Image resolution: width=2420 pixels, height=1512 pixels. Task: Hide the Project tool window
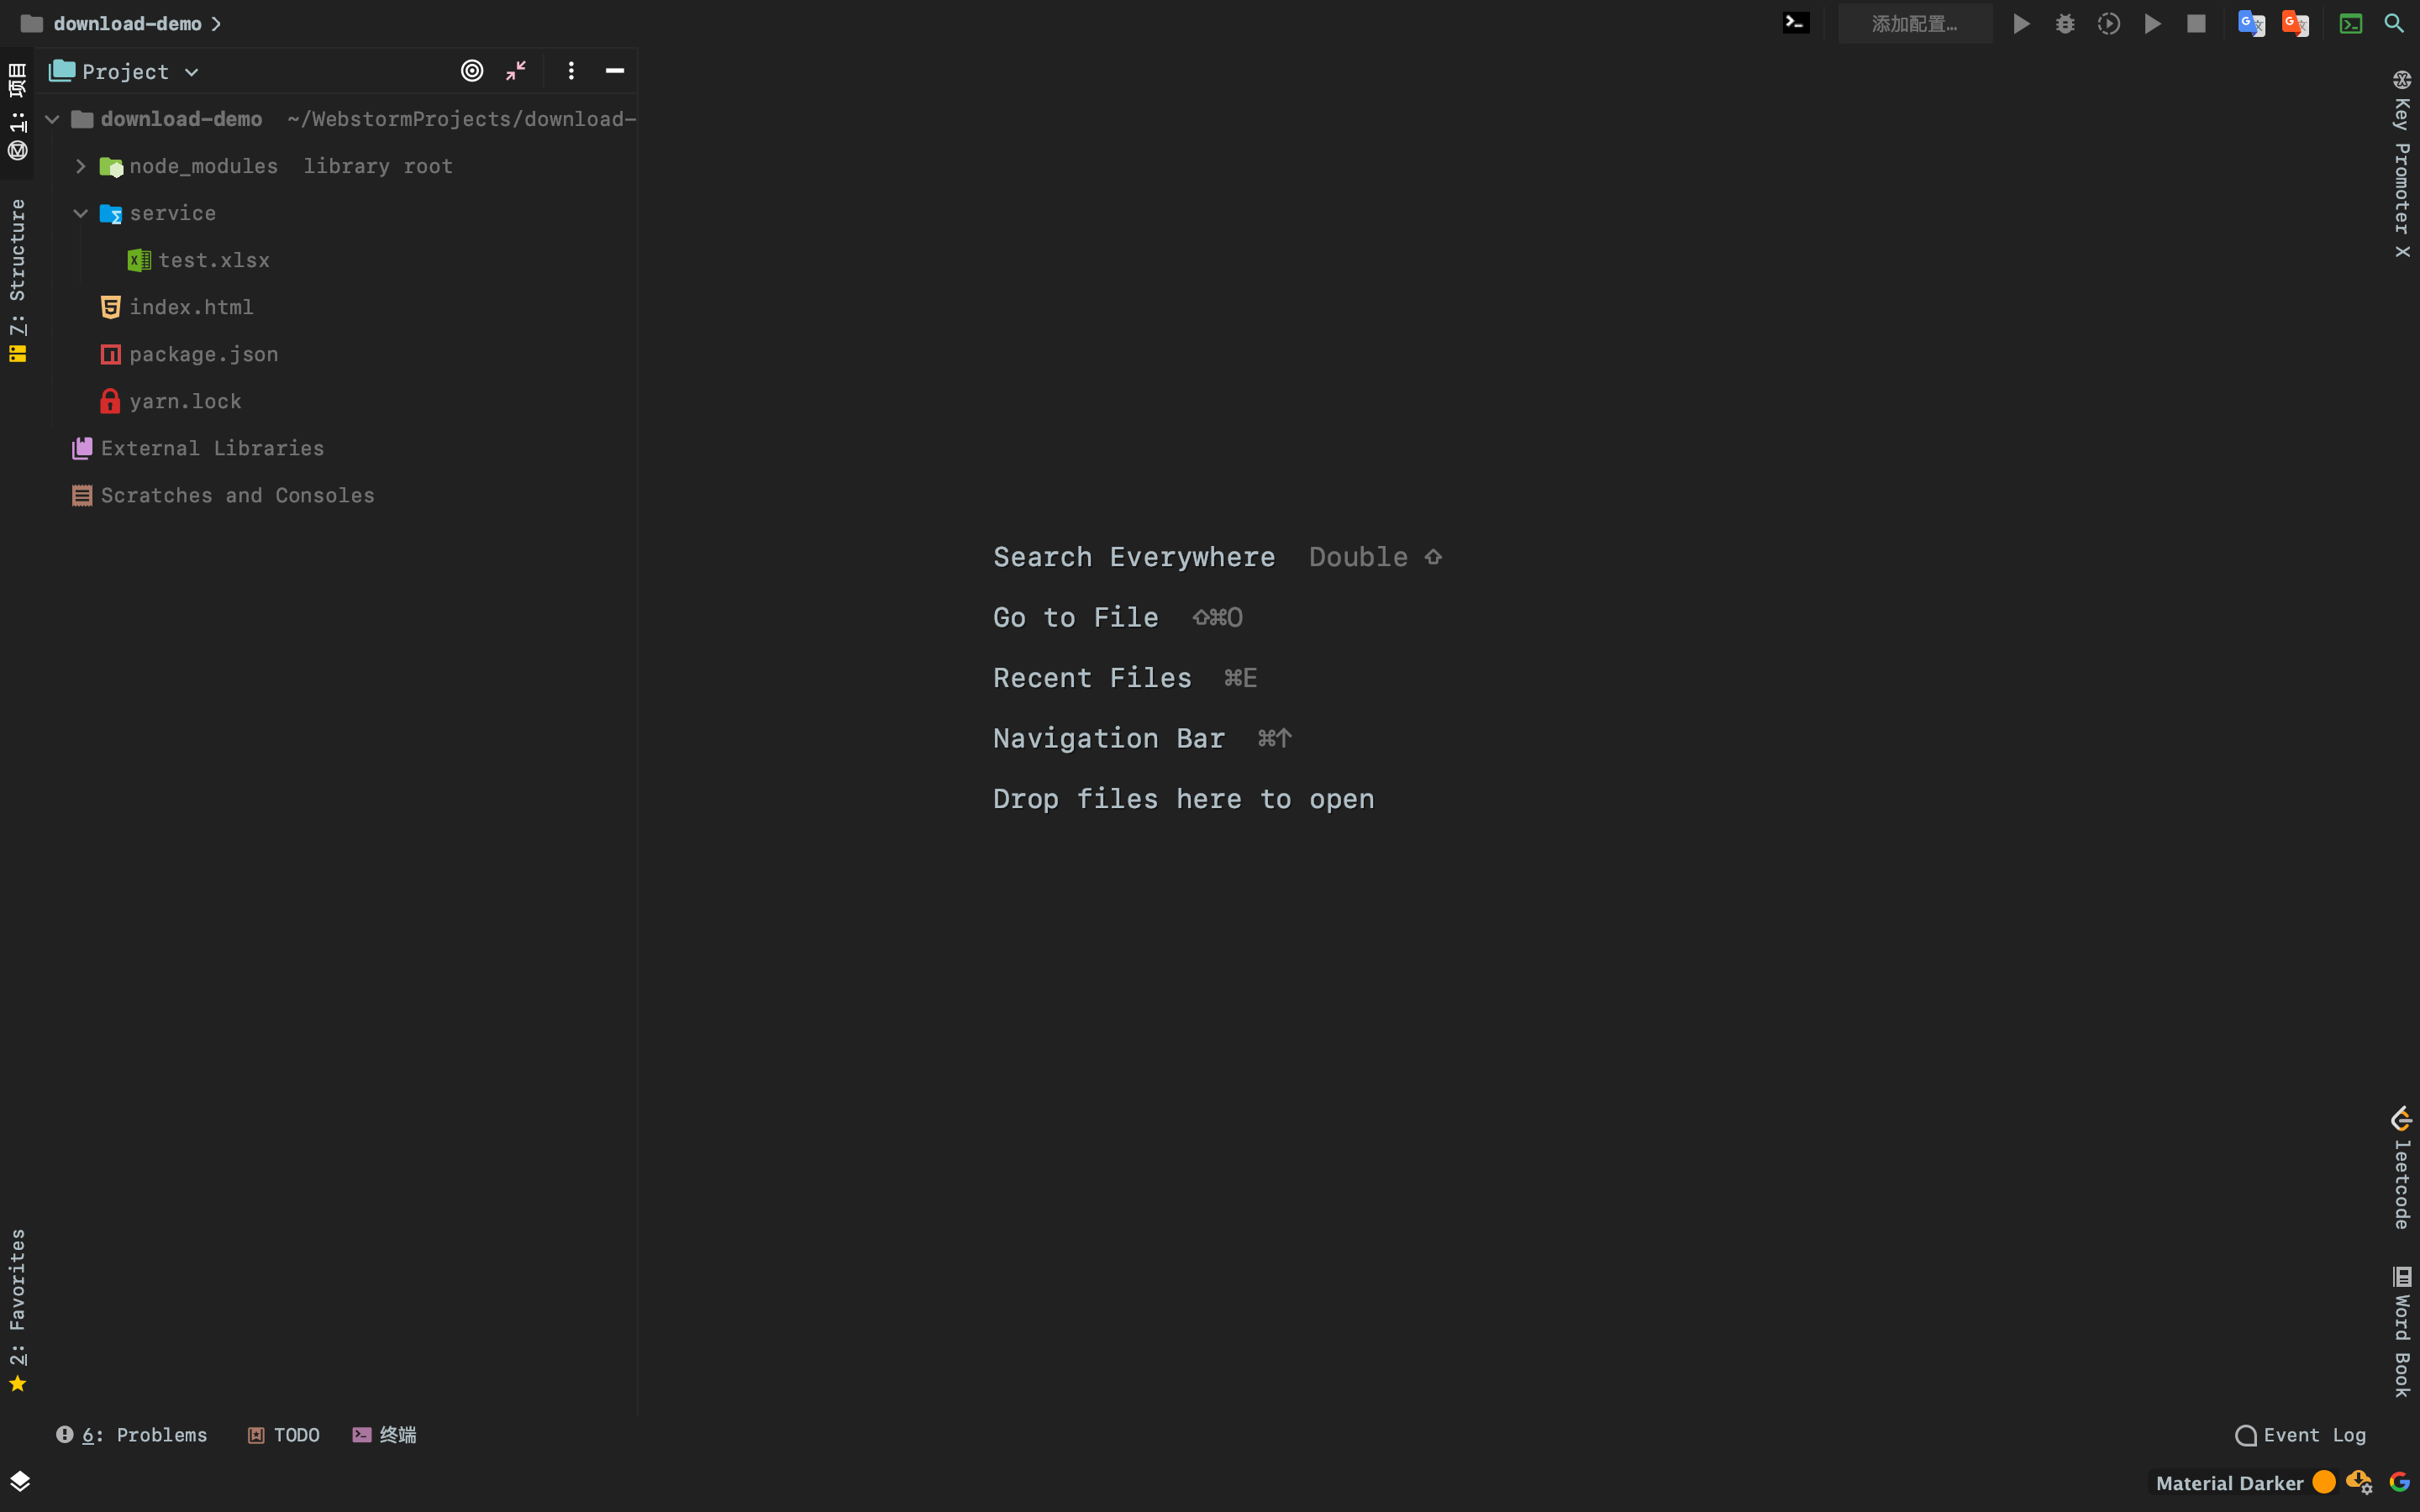[615, 71]
